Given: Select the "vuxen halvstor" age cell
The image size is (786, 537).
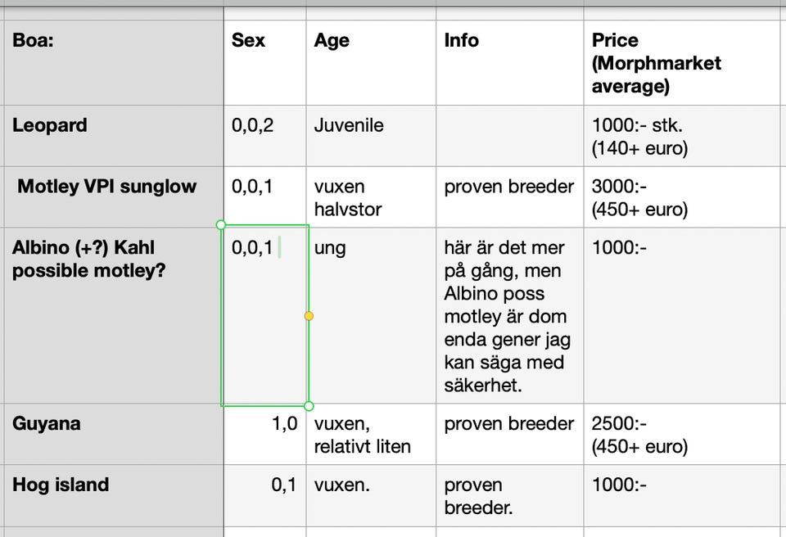Looking at the screenshot, I should tap(370, 197).
